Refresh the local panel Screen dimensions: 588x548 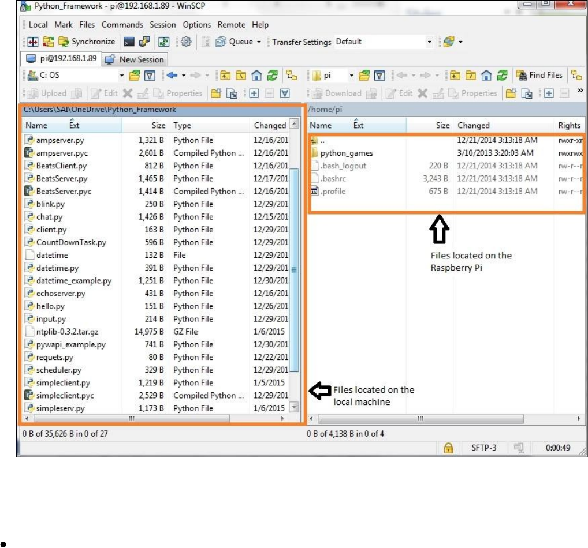tap(272, 76)
